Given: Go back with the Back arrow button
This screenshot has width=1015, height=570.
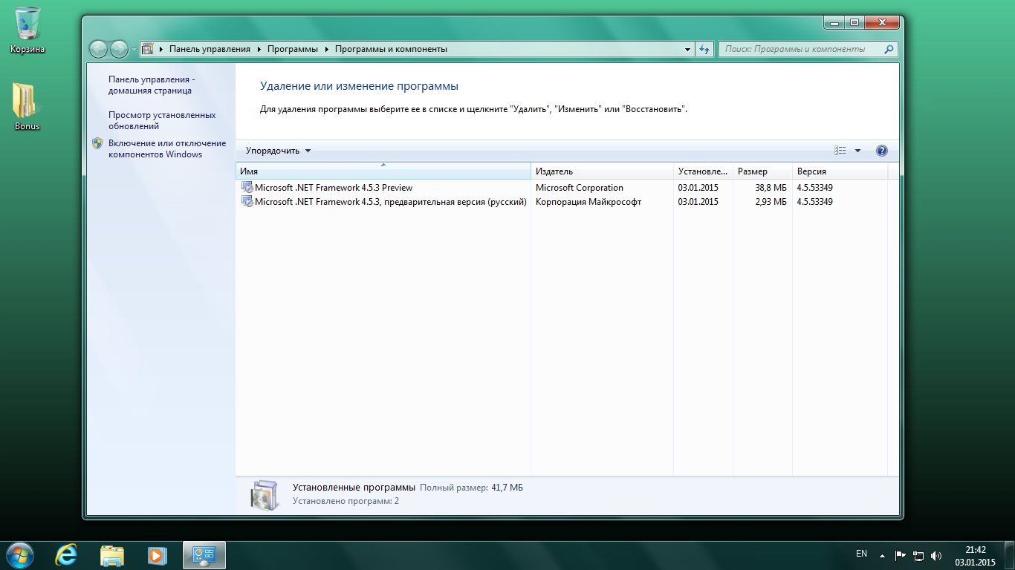Looking at the screenshot, I should [x=99, y=49].
